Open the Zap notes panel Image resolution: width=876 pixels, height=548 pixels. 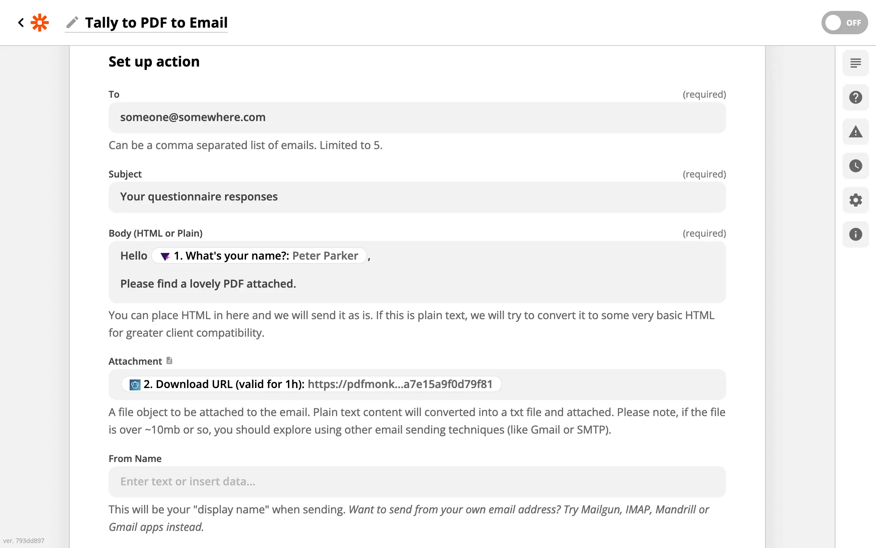click(x=855, y=63)
